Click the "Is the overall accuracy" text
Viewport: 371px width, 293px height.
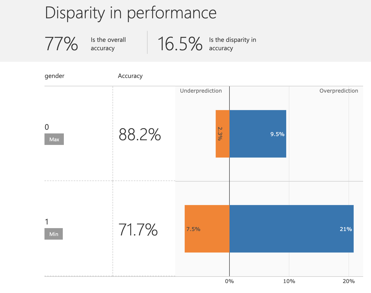108,44
